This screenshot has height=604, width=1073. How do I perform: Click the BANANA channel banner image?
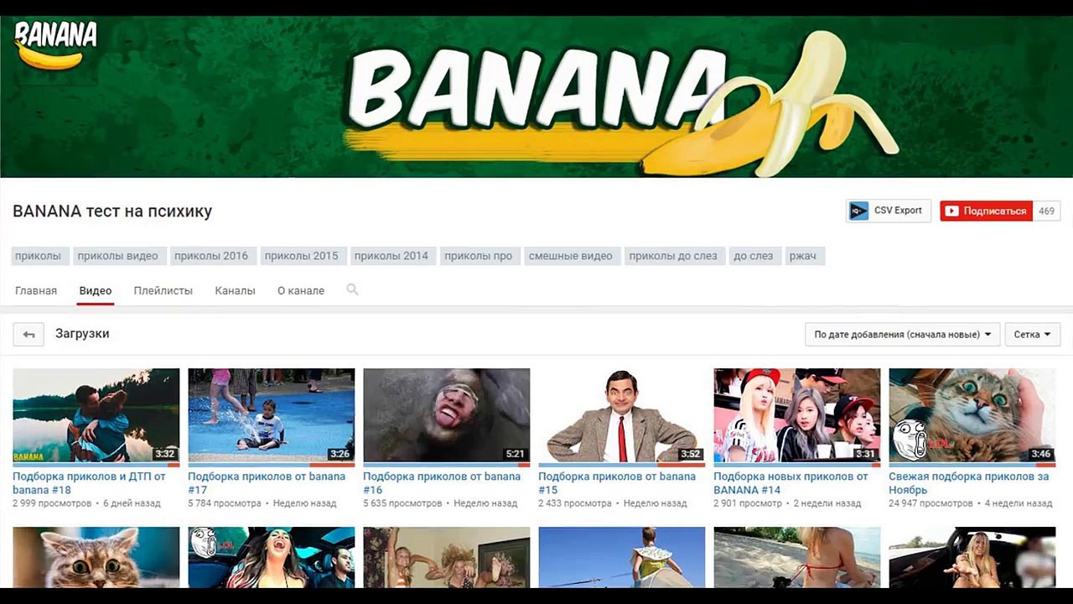point(536,96)
